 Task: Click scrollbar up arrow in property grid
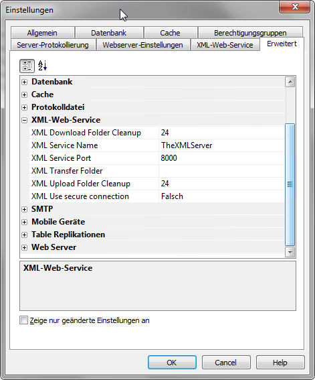click(290, 82)
